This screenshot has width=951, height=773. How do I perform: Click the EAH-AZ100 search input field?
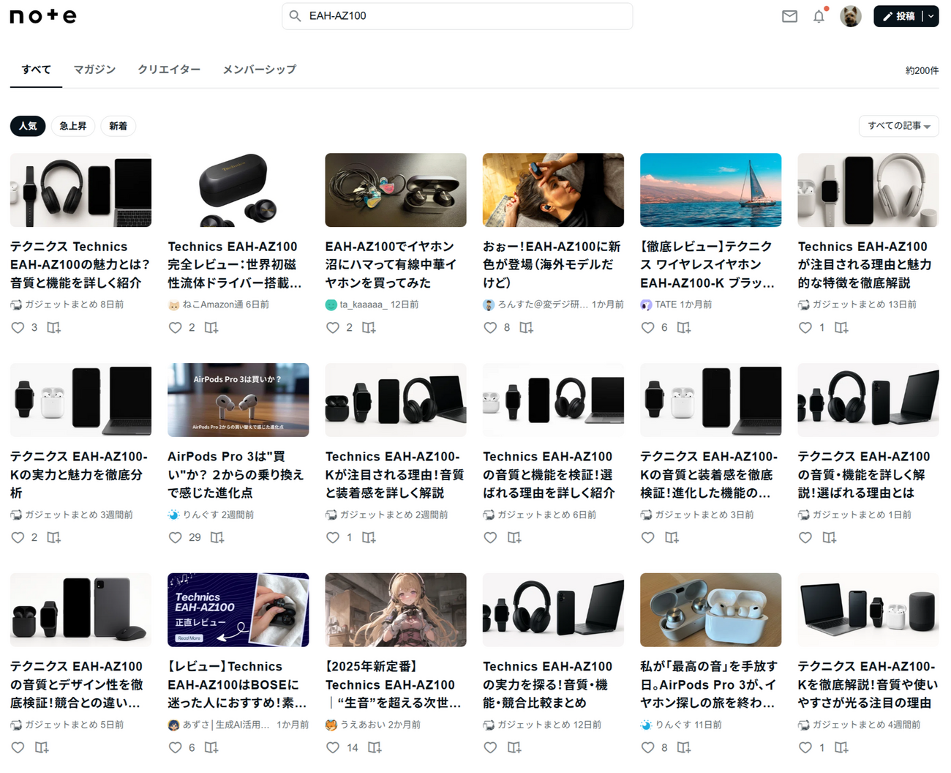pos(457,16)
